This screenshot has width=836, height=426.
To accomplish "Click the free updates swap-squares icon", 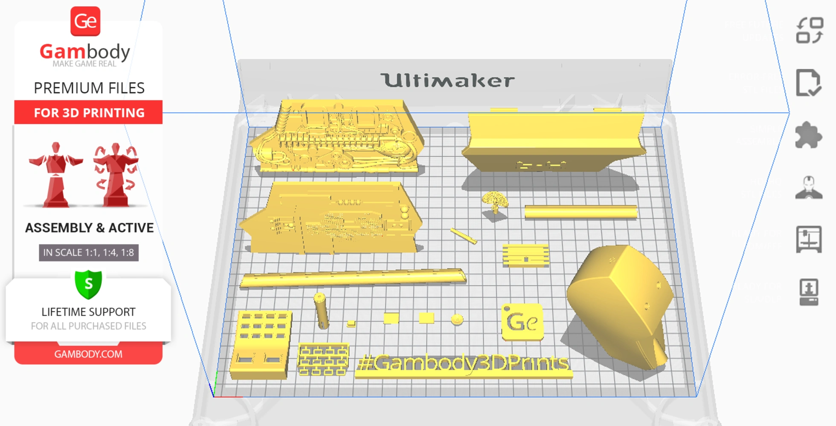I will [809, 30].
